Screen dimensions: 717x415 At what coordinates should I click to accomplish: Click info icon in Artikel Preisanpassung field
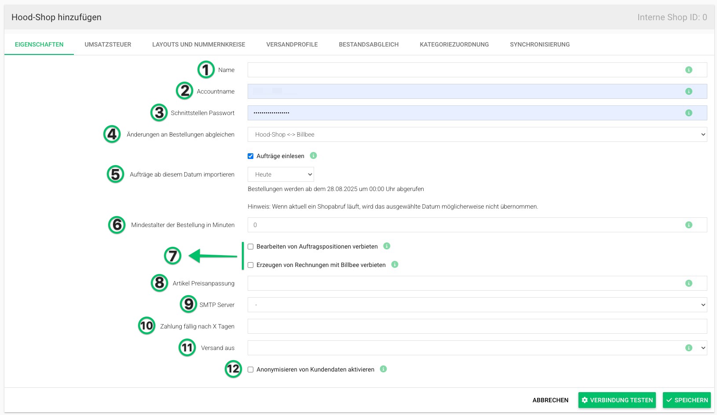coord(689,283)
